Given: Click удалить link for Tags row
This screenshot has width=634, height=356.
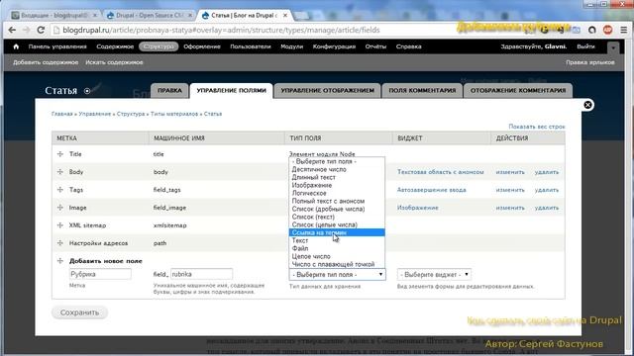Looking at the screenshot, I should tap(547, 190).
